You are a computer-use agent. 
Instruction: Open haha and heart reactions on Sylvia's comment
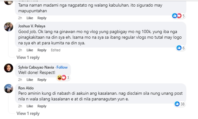[x=63, y=78]
